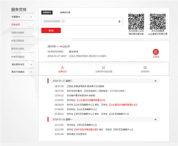Click the 月结管家 QR code

(158, 22)
